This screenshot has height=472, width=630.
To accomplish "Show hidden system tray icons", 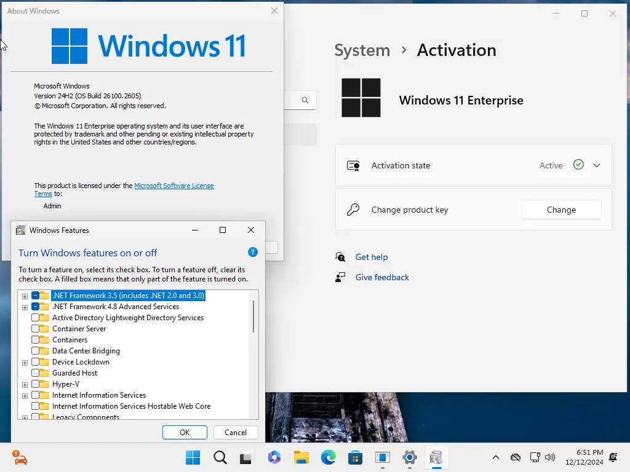I will click(x=496, y=457).
